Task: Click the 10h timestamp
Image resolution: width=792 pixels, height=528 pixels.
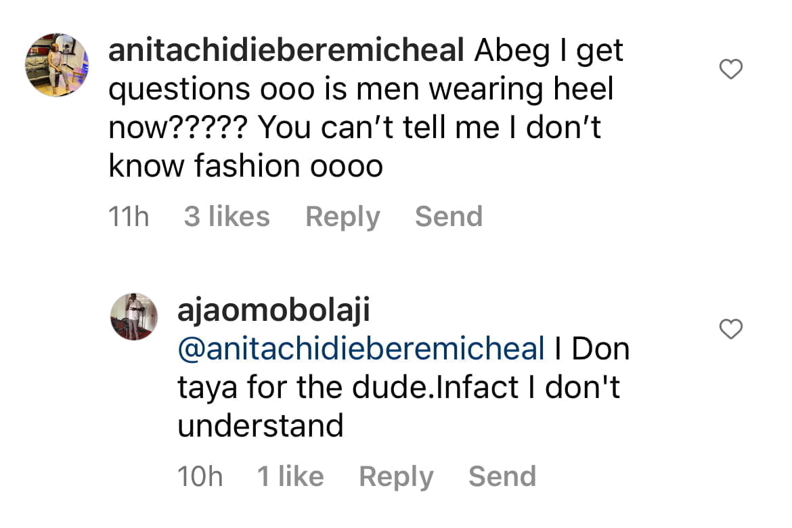Action: [200, 476]
